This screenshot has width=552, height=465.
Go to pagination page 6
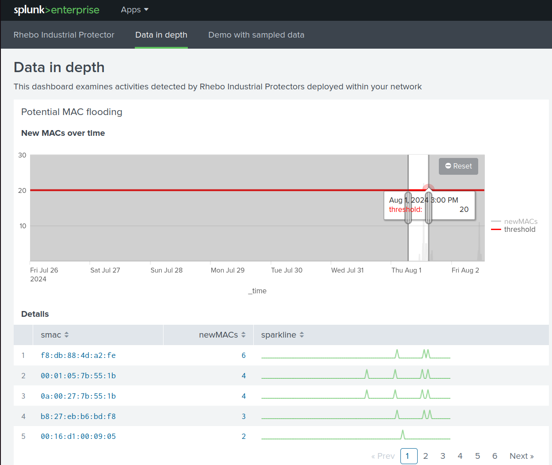495,456
